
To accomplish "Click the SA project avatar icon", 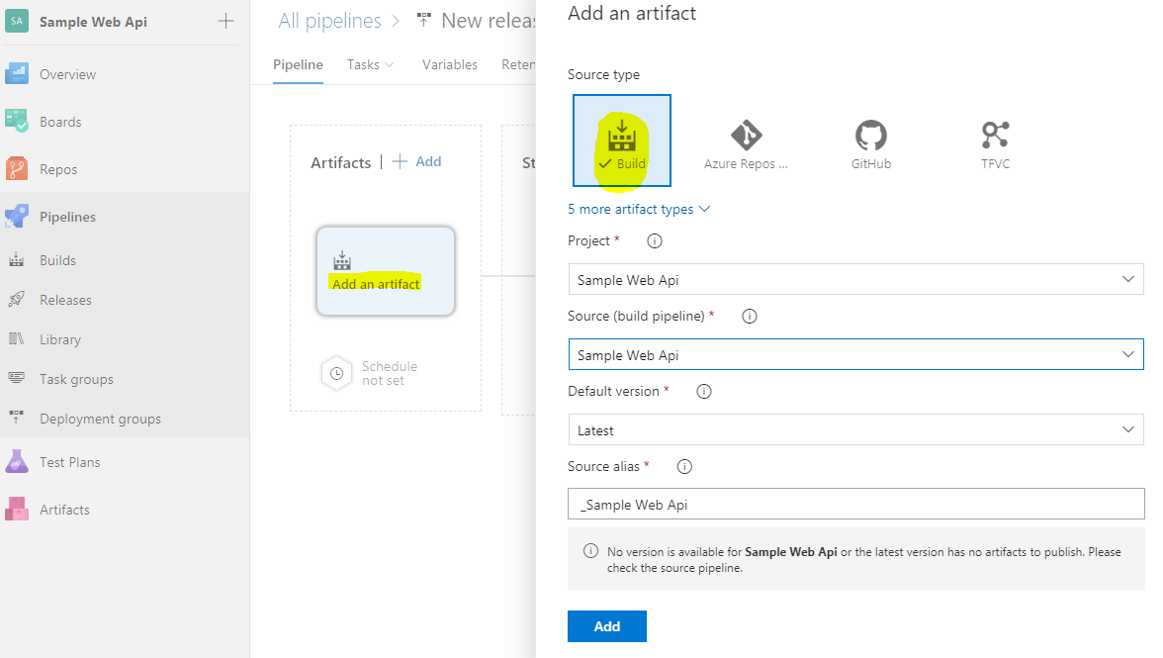I will coord(16,21).
